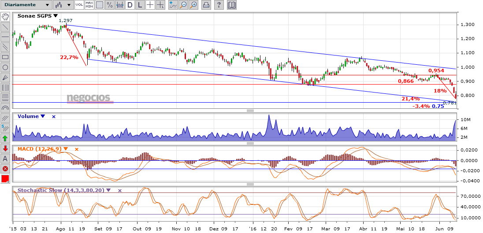Open the Diariamente period dropdown
Image resolution: width=483 pixels, height=233 pixels.
(26, 5)
